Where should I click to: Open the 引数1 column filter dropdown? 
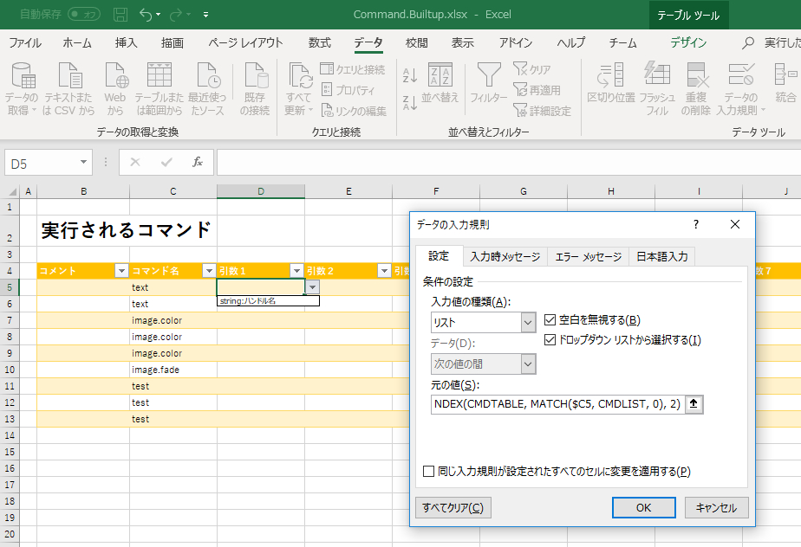pyautogui.click(x=296, y=271)
